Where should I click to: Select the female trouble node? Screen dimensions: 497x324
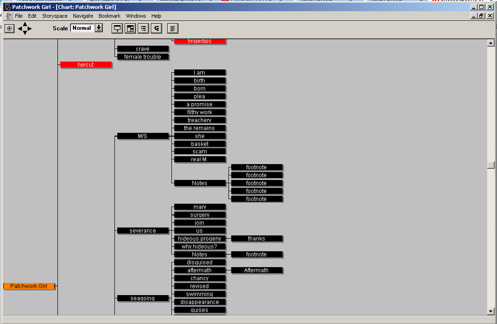142,56
